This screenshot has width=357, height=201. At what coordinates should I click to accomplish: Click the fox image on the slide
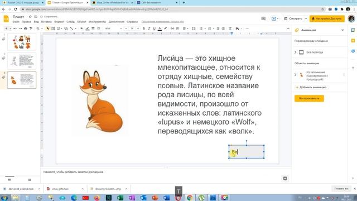pyautogui.click(x=100, y=100)
